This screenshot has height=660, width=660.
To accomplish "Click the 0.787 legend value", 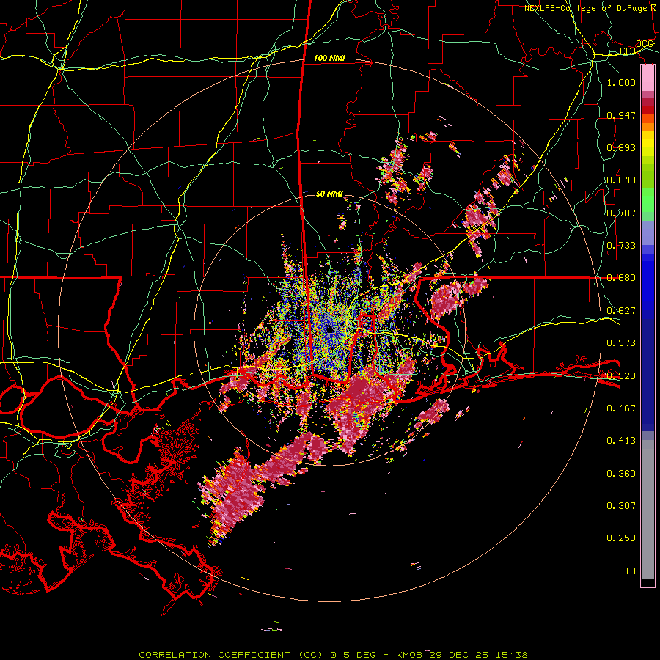I will 621,213.
